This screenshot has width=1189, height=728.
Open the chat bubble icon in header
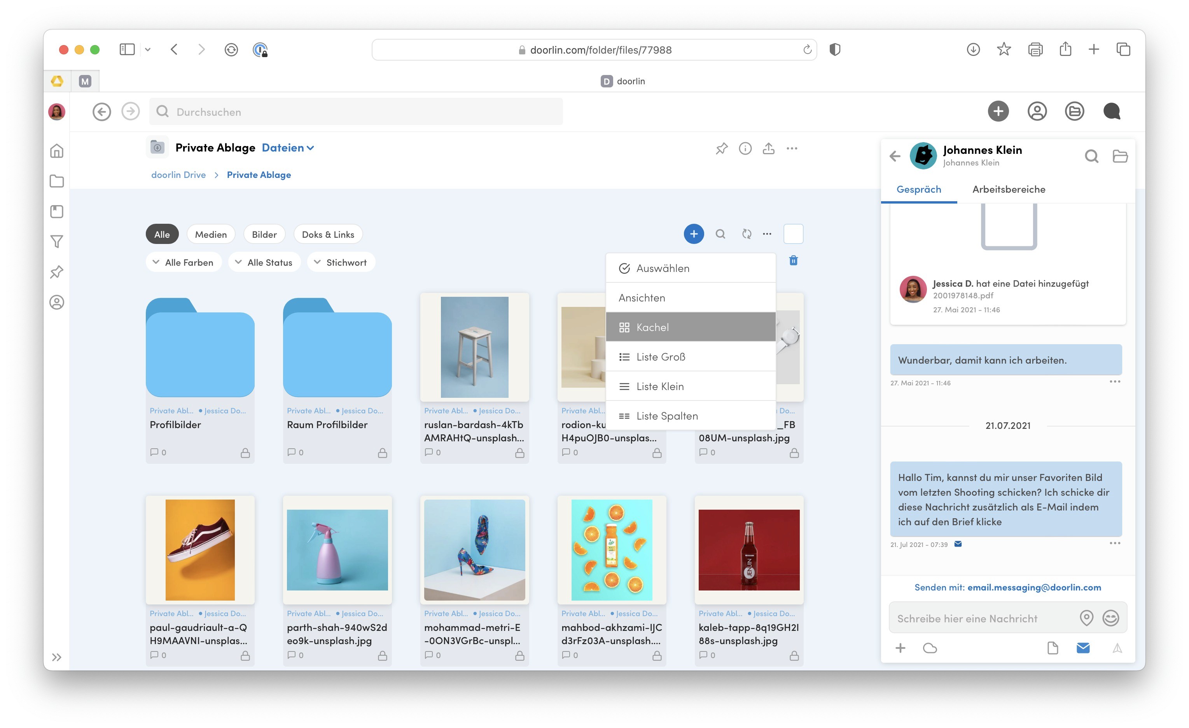[x=1112, y=111]
